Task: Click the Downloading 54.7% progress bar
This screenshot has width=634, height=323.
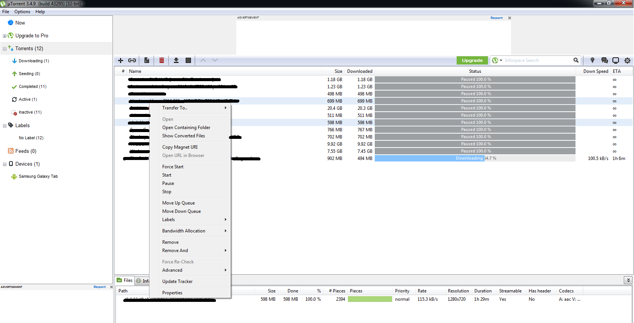Action: click(475, 158)
